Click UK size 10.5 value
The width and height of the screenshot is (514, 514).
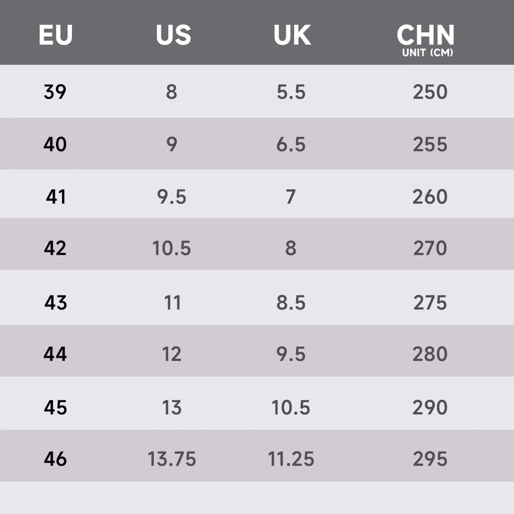click(x=291, y=408)
